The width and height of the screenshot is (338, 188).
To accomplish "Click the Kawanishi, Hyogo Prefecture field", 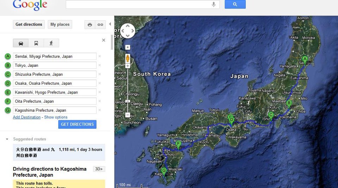I will [x=55, y=92].
